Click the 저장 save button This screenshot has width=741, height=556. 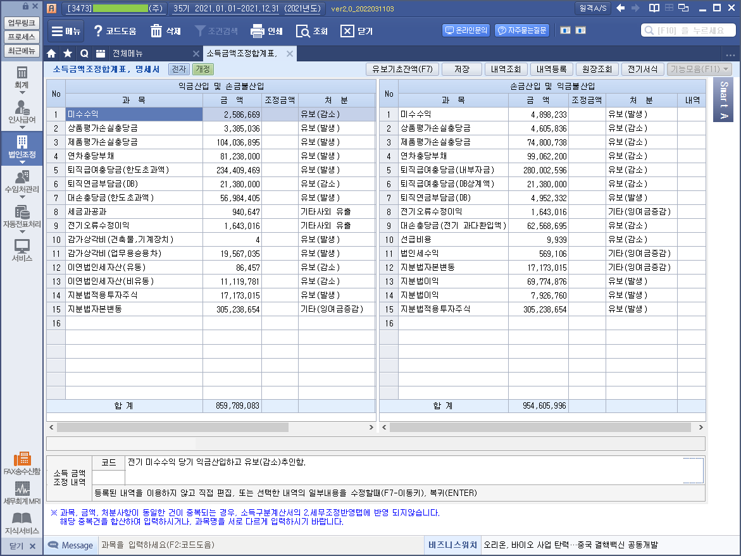pyautogui.click(x=462, y=69)
